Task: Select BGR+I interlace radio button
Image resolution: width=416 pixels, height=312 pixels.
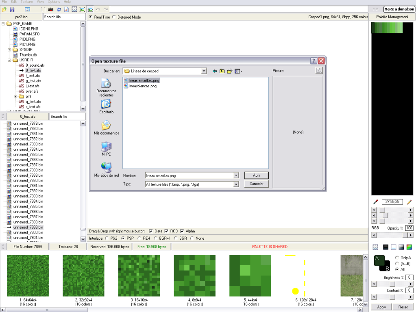Action: 155,238
